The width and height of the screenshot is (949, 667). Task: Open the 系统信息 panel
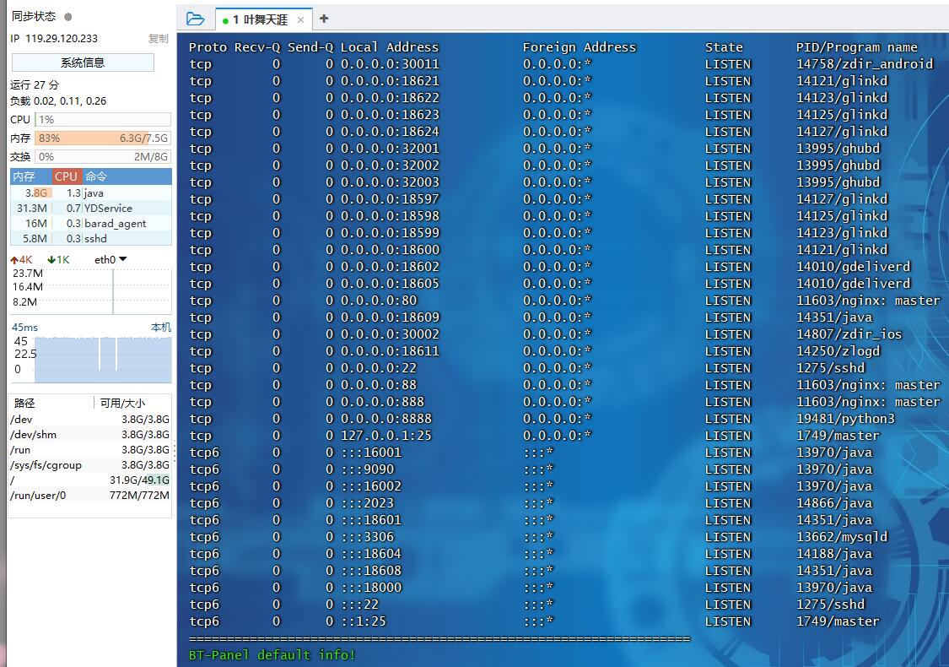click(x=83, y=62)
